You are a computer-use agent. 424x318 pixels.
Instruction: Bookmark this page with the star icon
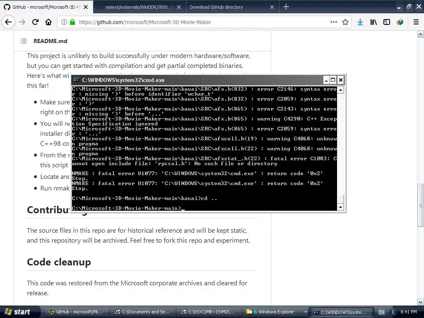(x=345, y=22)
